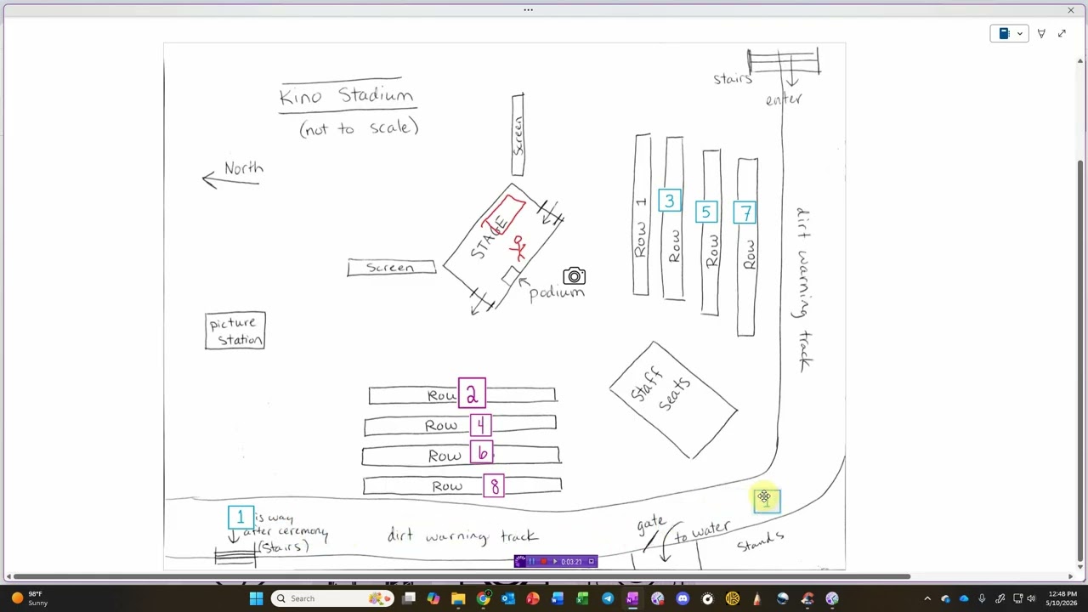Select the purple box labeled 8
Screen dimensions: 1088x612
[494, 485]
